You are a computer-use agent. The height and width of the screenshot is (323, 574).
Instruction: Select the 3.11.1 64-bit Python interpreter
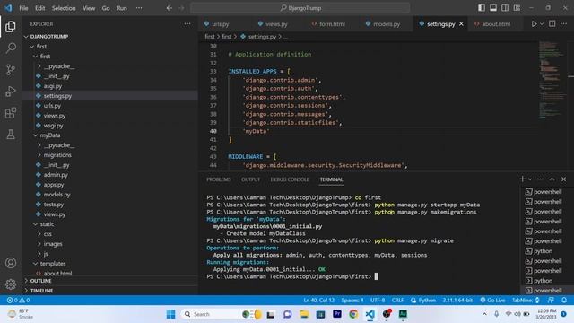tap(457, 300)
